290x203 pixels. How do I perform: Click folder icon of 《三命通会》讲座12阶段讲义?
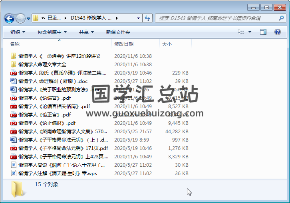14,56
